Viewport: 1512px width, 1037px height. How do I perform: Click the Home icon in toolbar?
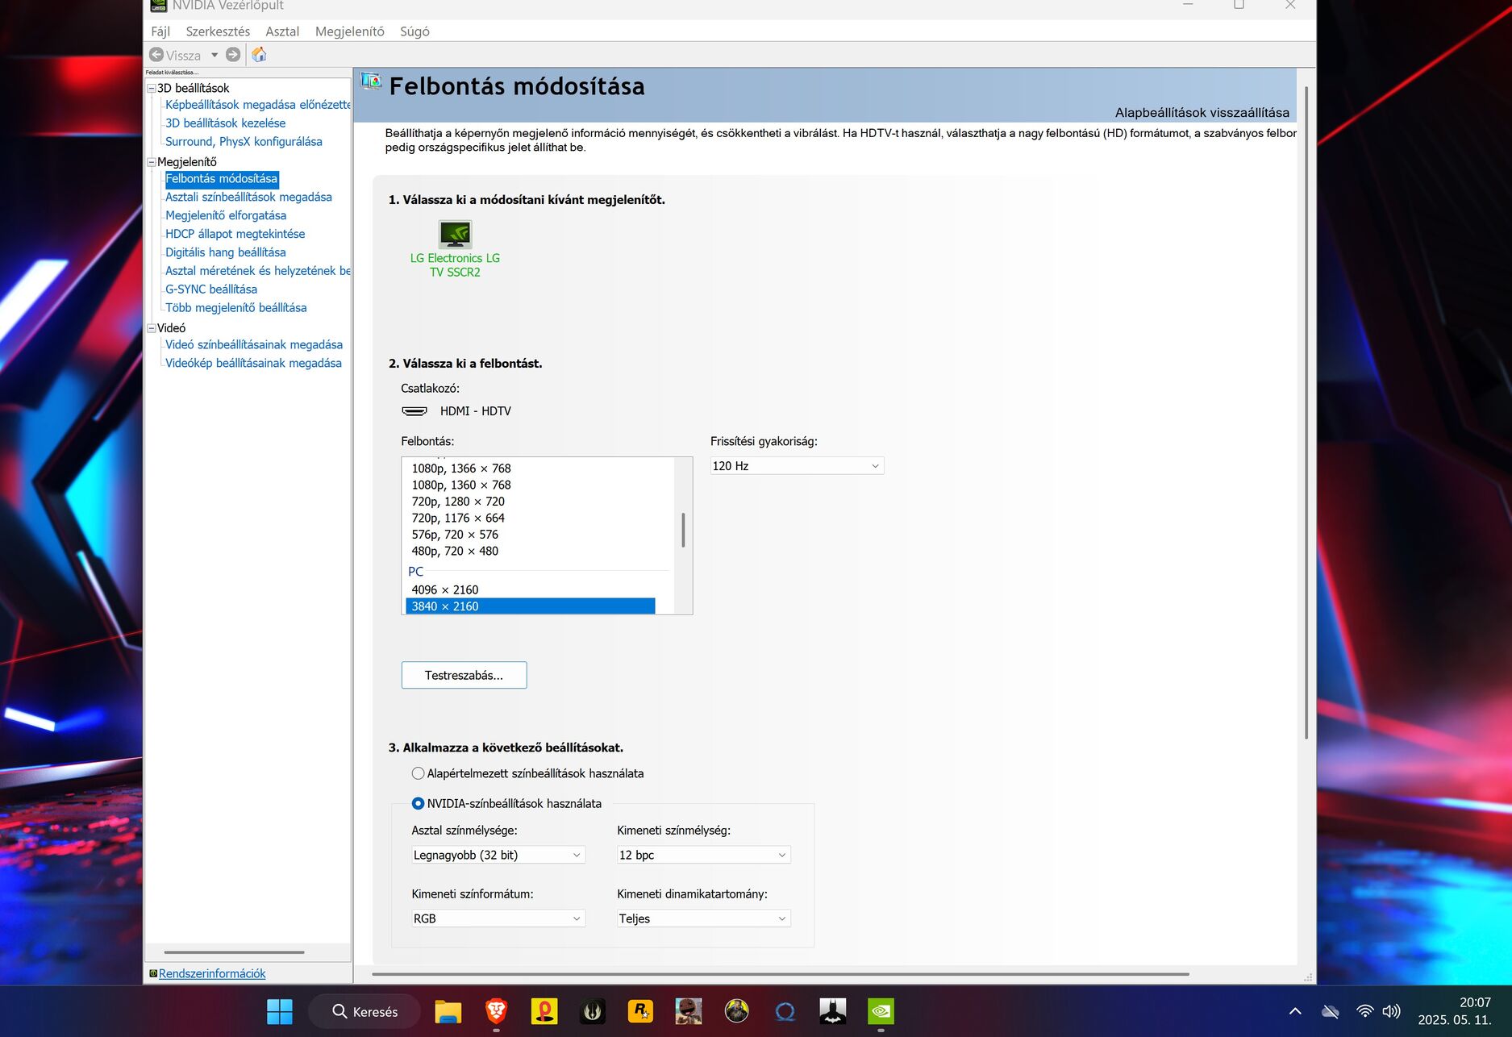coord(259,55)
